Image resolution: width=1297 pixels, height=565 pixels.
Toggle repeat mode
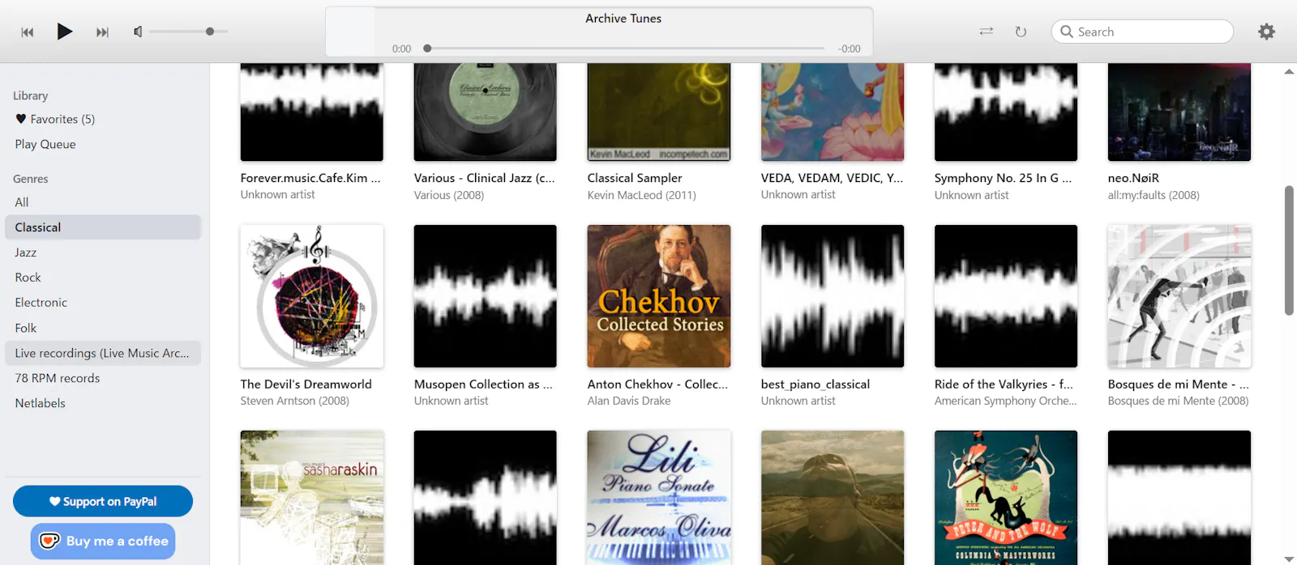pos(1021,32)
